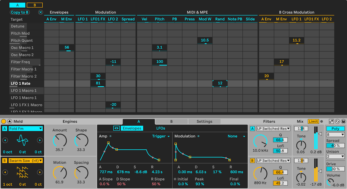
Task: Open the Fold Fm oscillator dropdown
Action: (25, 128)
